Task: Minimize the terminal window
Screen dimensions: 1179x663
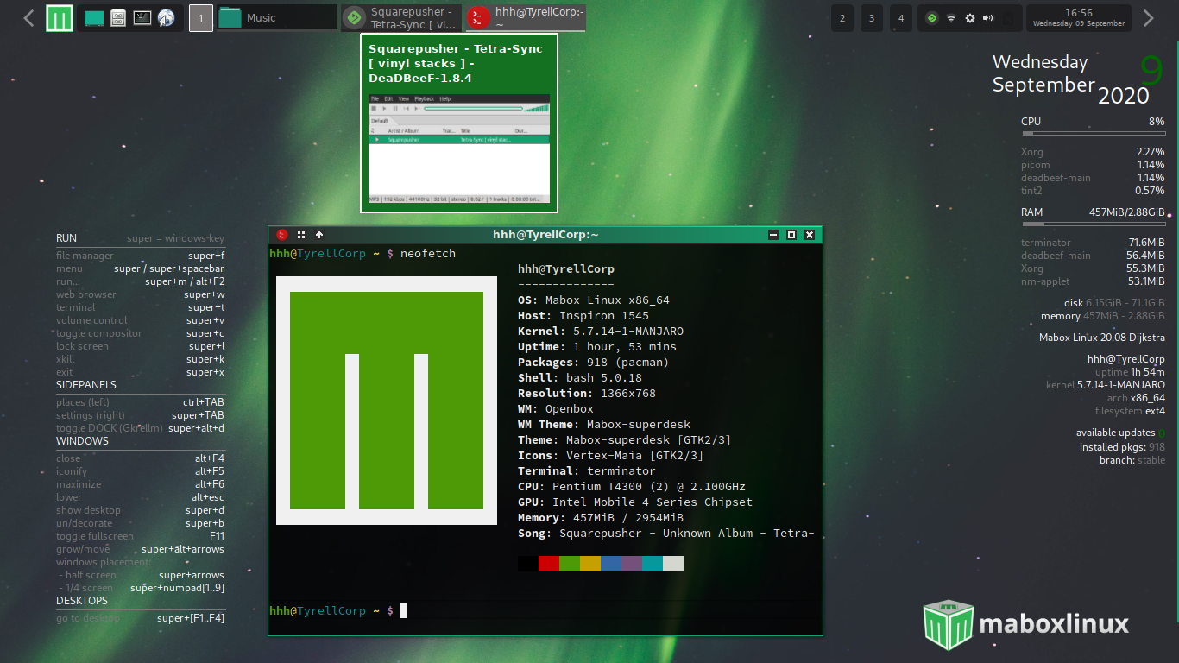Action: coord(773,234)
